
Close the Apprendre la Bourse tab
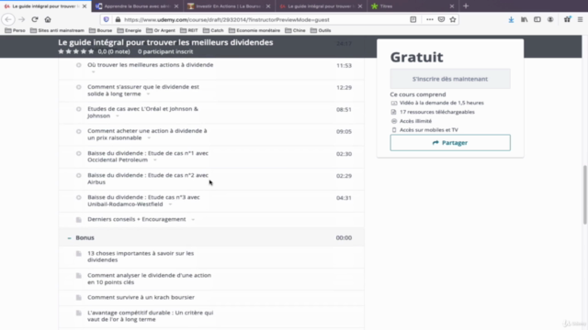[176, 6]
